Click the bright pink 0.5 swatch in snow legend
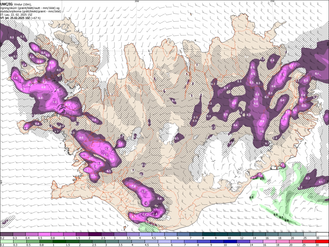Viewport: 329px width, 247px height. [44, 234]
